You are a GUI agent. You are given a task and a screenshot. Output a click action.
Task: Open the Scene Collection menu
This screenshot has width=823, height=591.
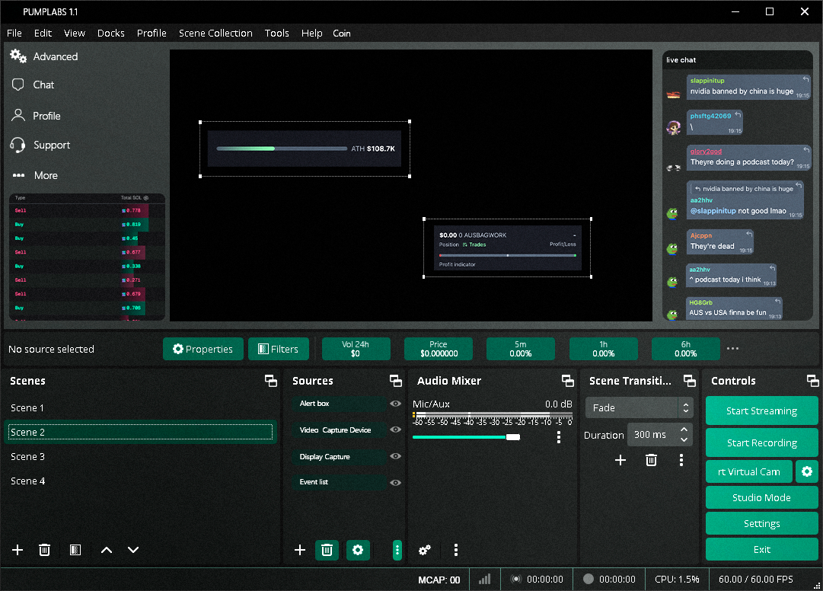click(215, 33)
